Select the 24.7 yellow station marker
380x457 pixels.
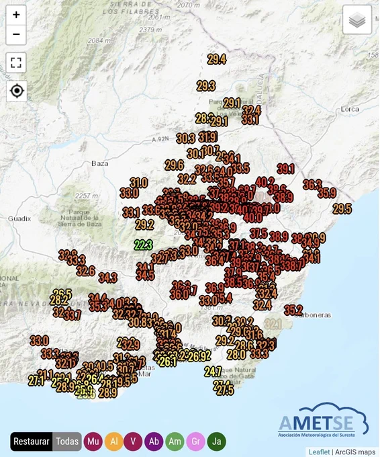213,372
